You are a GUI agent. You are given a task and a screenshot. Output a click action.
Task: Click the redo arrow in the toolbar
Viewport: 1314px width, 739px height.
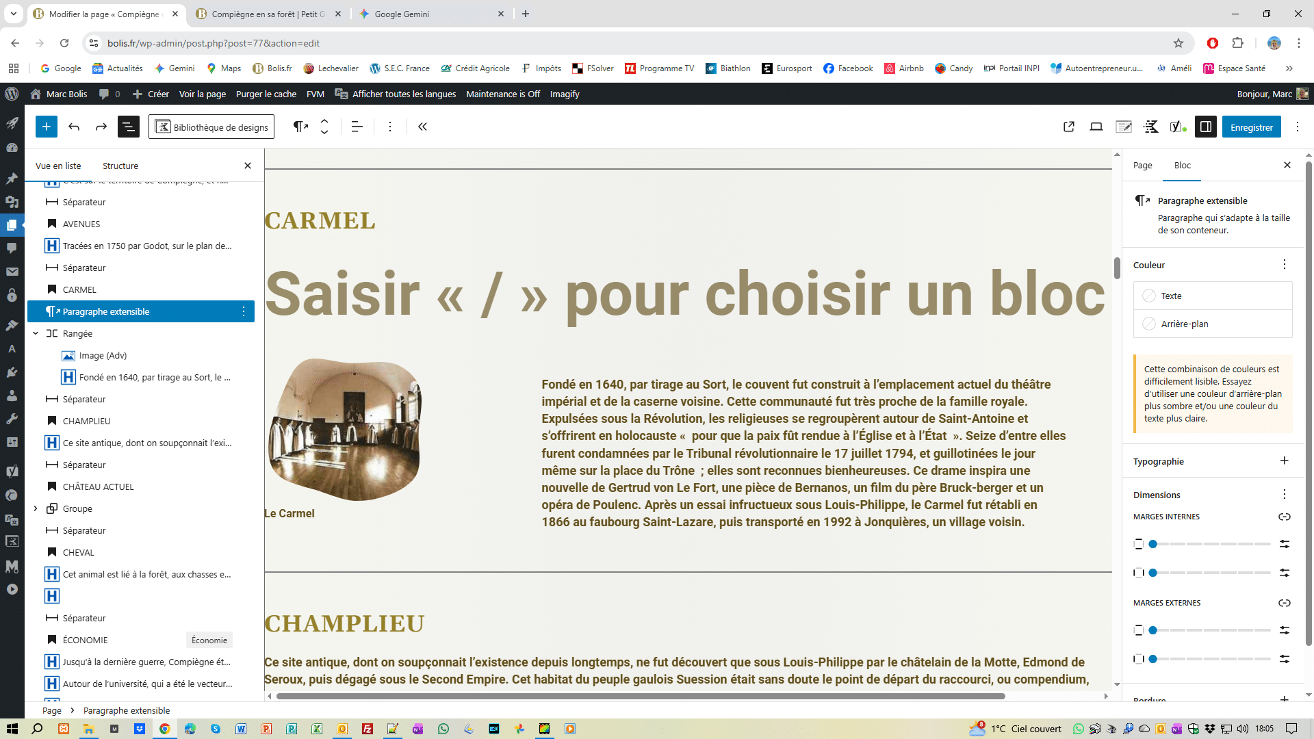(x=101, y=127)
